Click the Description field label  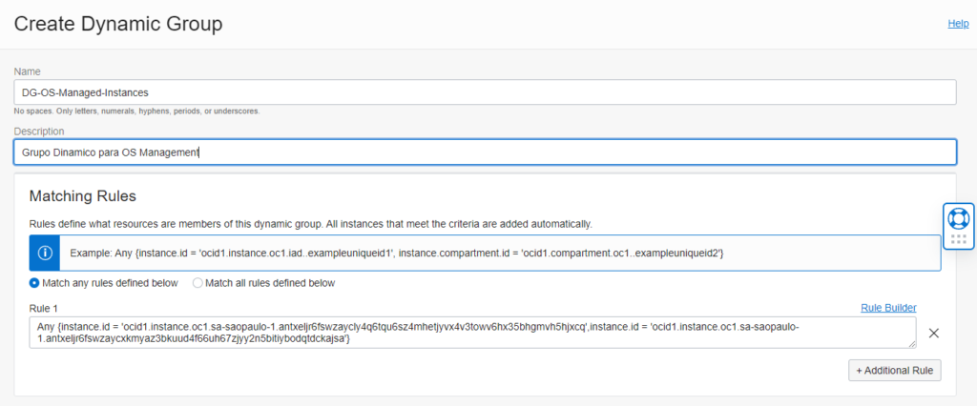click(x=38, y=132)
